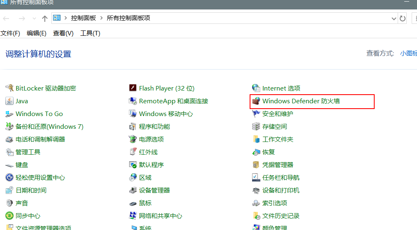Open the recent locations dropdown arrow
This screenshot has height=230, width=417.
click(x=34, y=19)
